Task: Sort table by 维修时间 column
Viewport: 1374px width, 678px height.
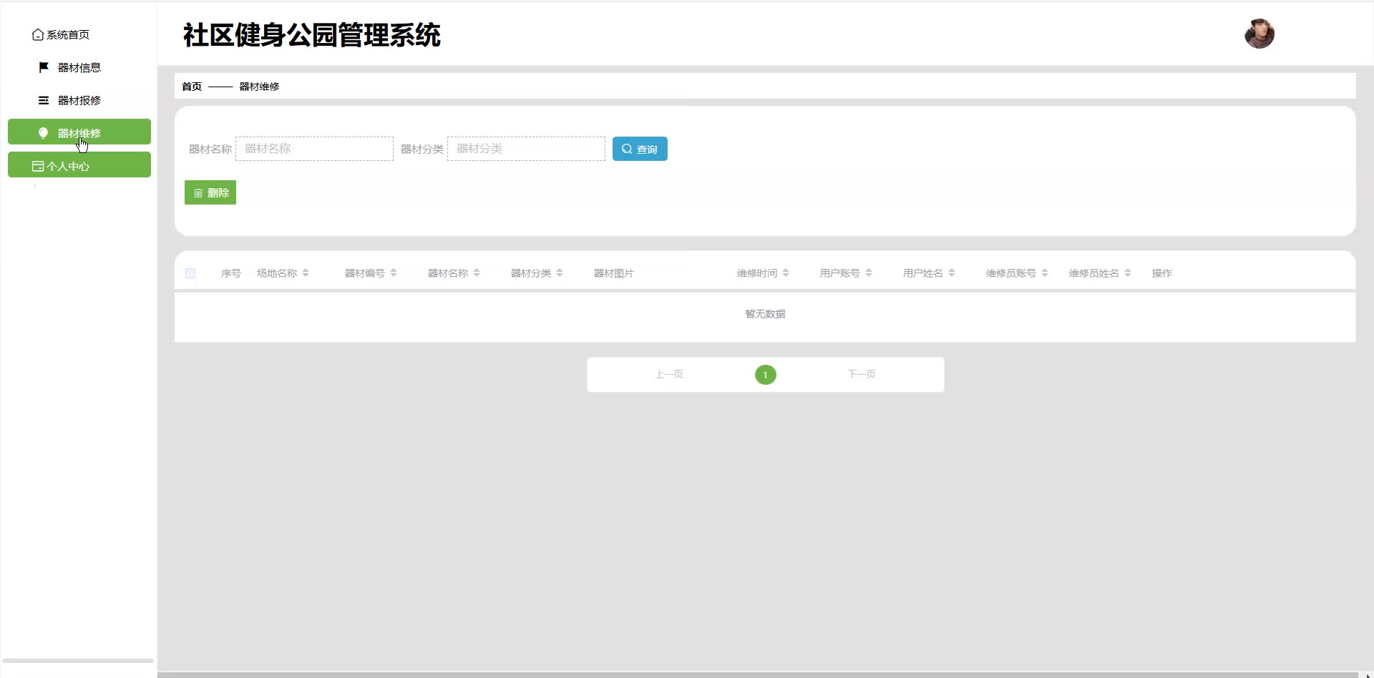Action: point(786,273)
